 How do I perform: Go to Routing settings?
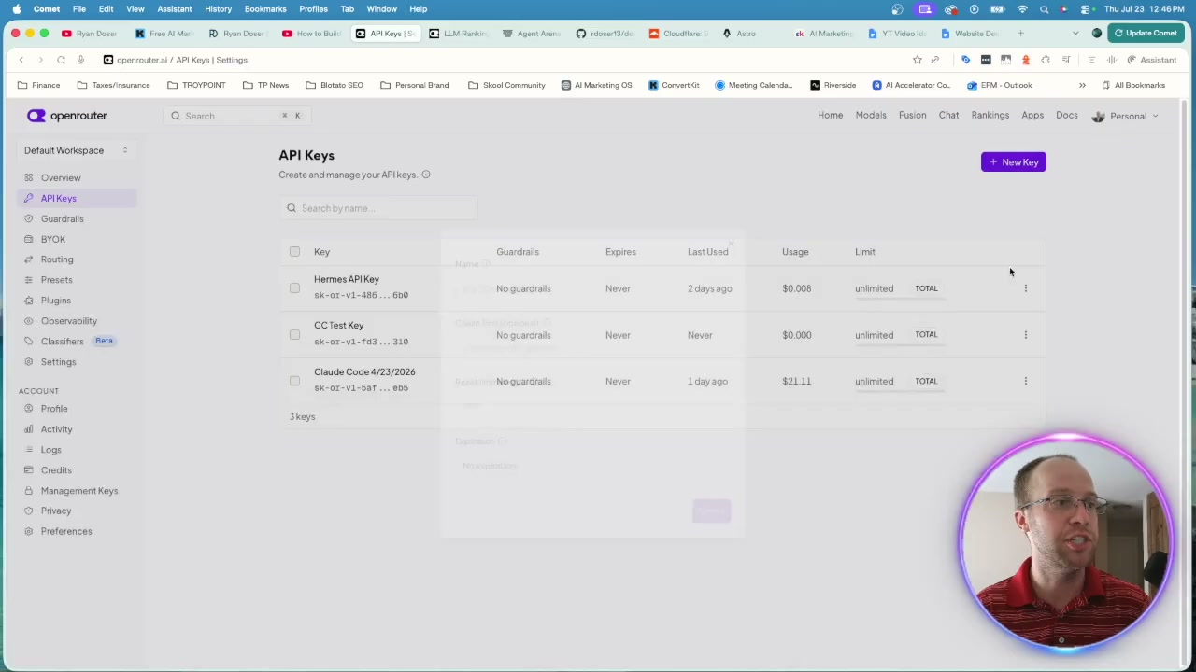(57, 259)
